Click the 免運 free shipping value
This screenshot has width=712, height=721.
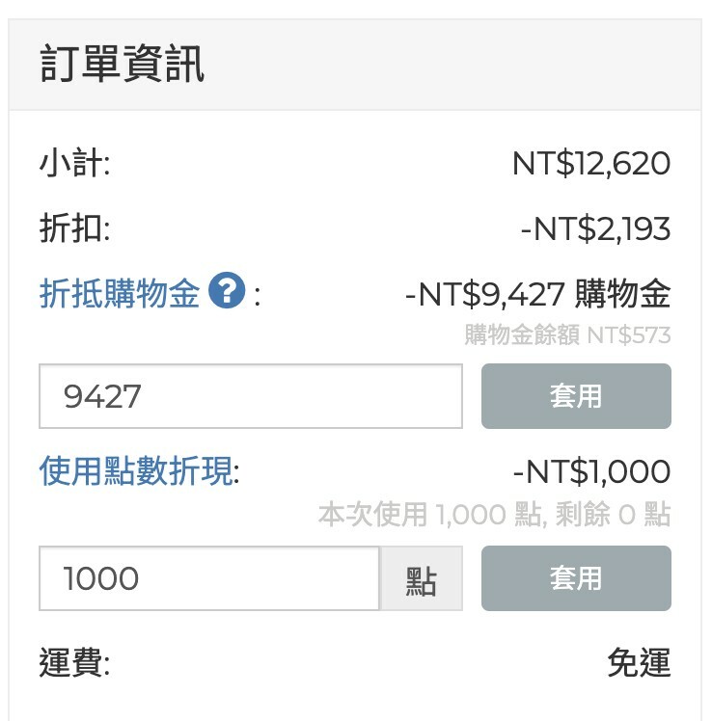638,663
